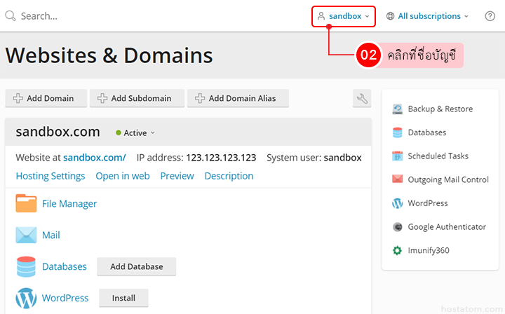The image size is (505, 314).
Task: Click the Add Domain button
Action: tap(45, 99)
